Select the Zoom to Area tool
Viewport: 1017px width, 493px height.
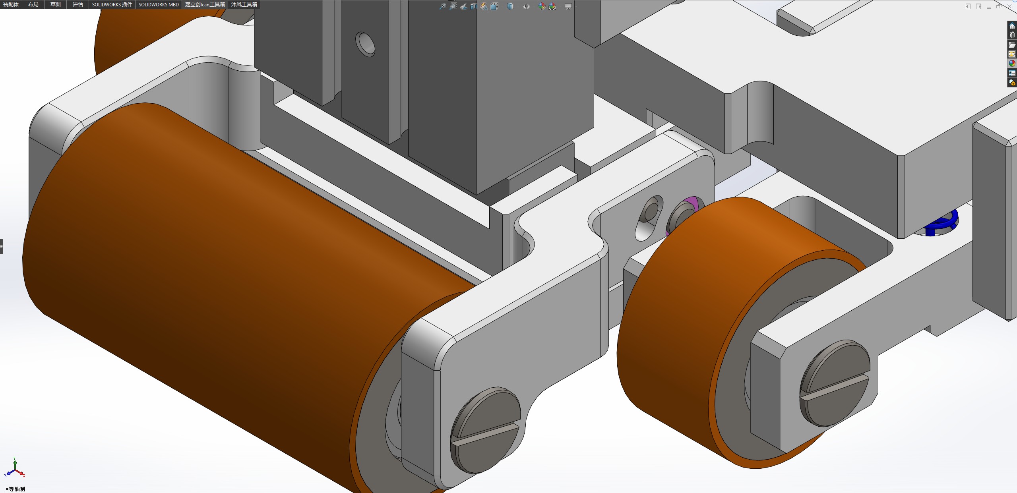tap(453, 6)
